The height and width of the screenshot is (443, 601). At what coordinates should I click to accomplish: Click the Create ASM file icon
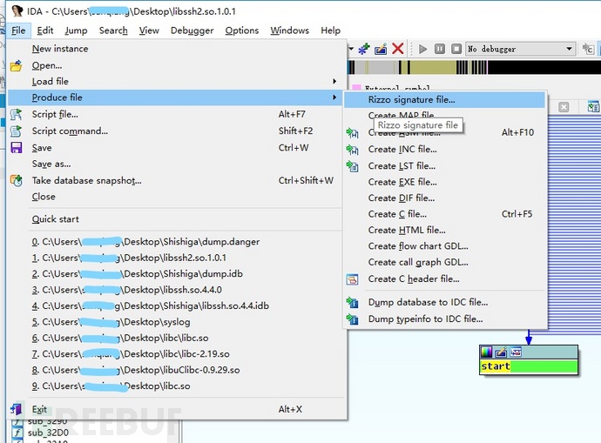tap(352, 132)
